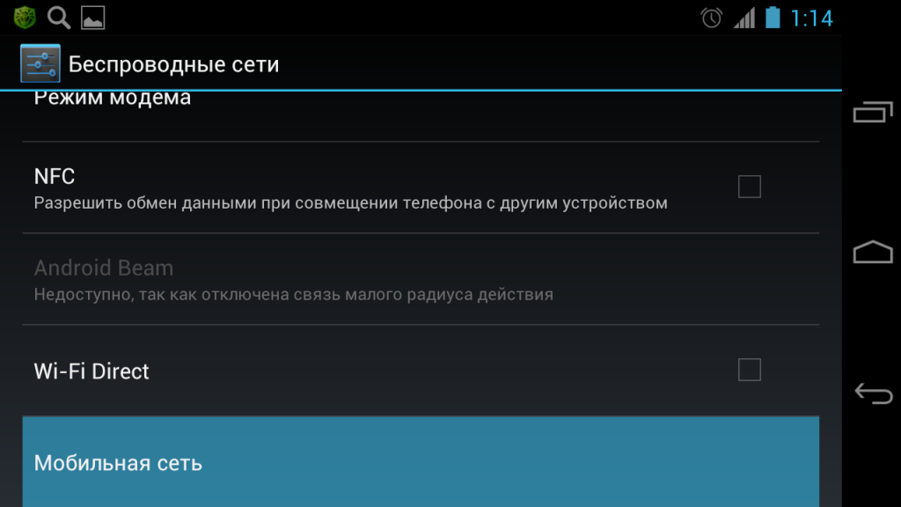This screenshot has height=507, width=901.
Task: Open the Мобильная сеть settings entry
Action: tap(421, 462)
